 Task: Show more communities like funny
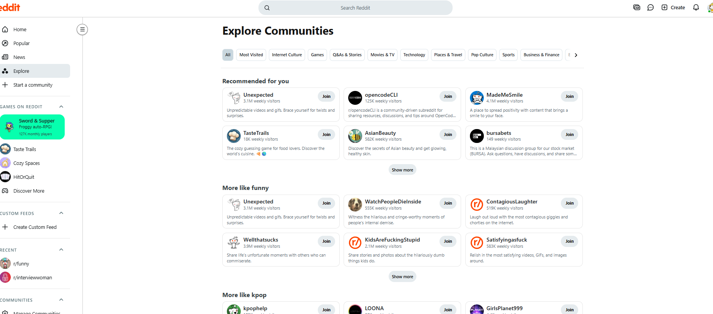pos(403,277)
